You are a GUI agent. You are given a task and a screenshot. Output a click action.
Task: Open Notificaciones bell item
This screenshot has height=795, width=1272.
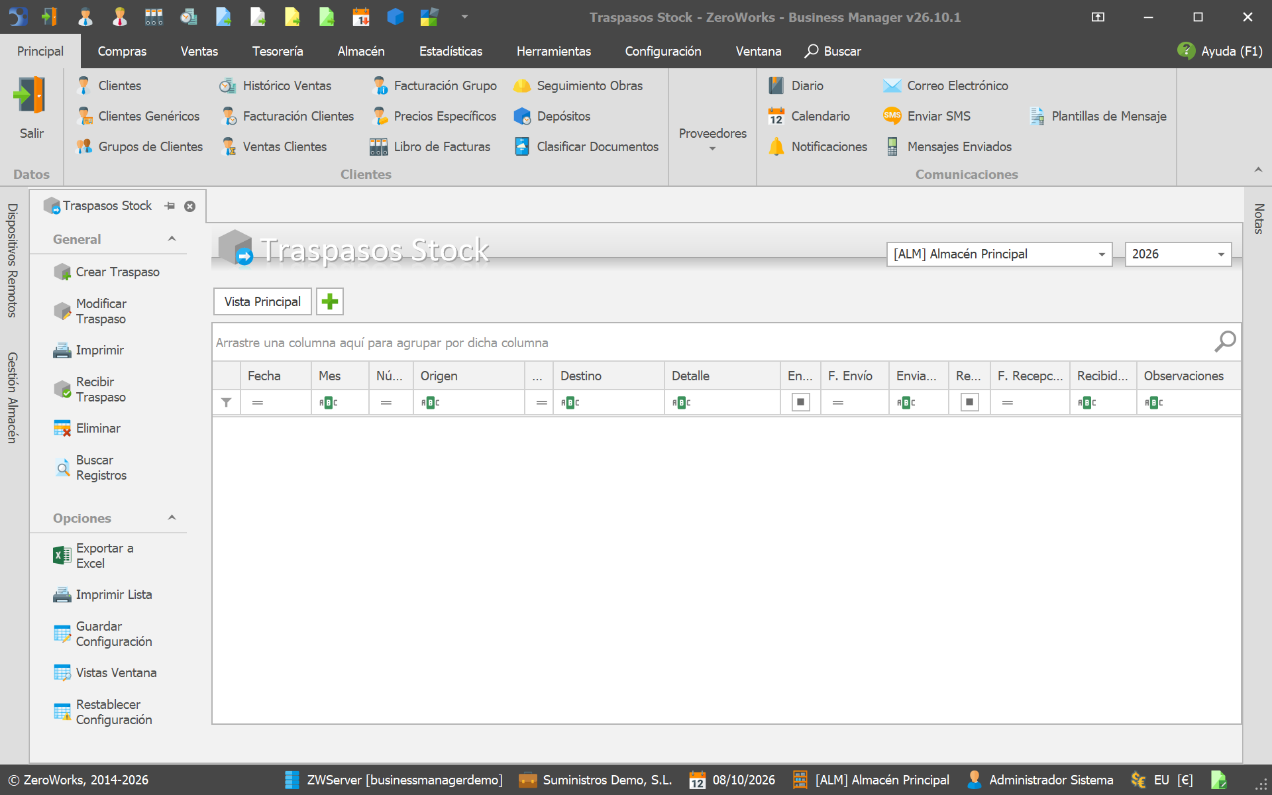coord(818,146)
